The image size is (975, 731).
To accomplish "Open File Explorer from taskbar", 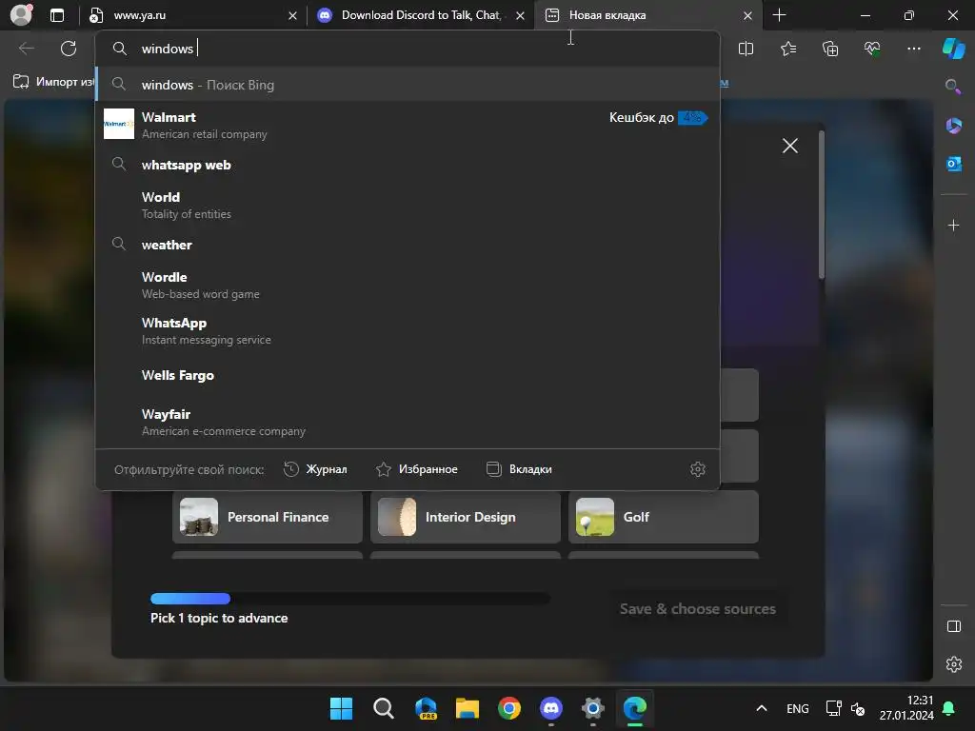I will [x=467, y=708].
